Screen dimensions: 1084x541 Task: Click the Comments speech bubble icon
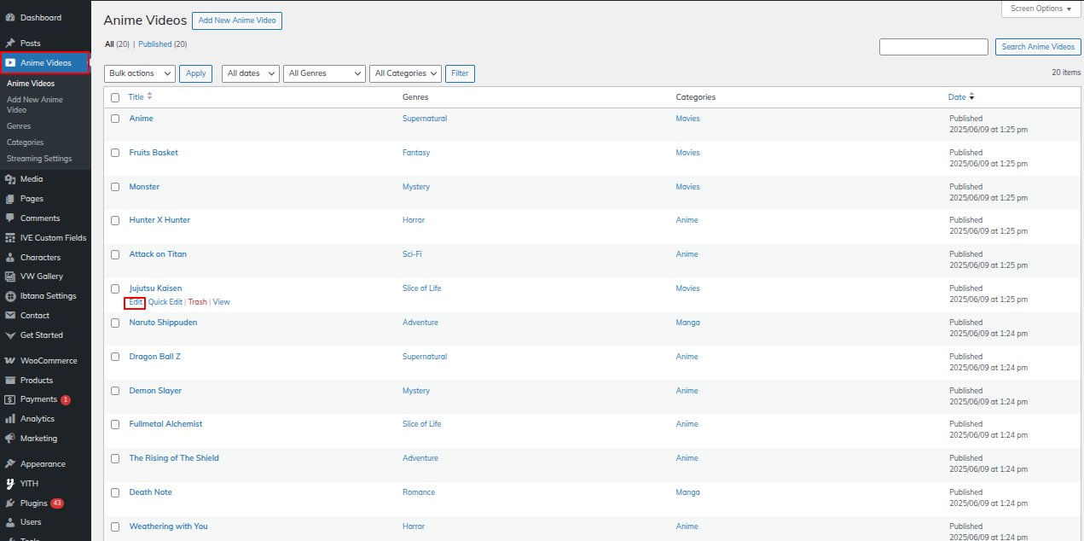(10, 218)
